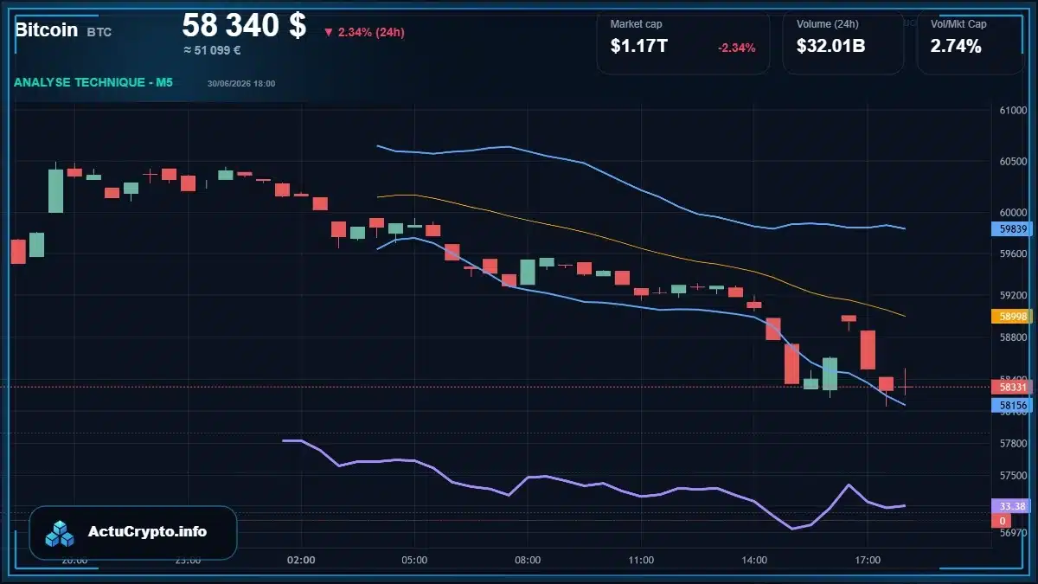Click the "57800" price axis label
Viewport: 1038px width, 584px height.
[1013, 444]
